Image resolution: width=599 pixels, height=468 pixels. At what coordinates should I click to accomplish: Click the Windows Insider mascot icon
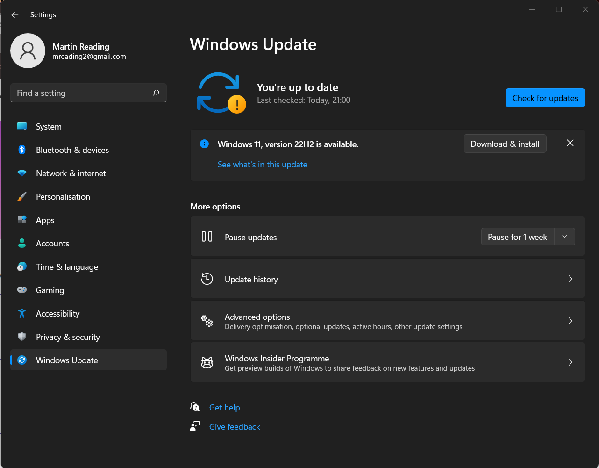[x=207, y=362]
